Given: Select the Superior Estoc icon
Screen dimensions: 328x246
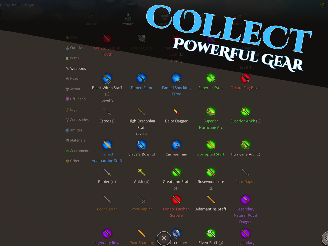Looking at the screenshot, I should [x=211, y=78].
